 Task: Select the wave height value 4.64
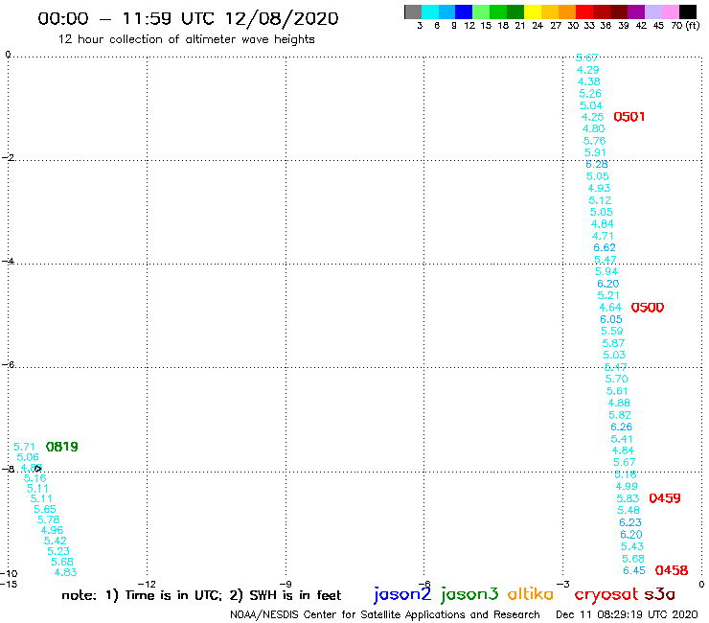coord(610,308)
